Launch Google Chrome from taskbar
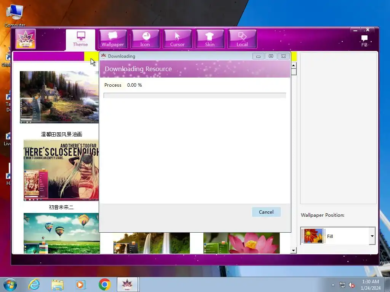The height and width of the screenshot is (292, 390). [104, 284]
